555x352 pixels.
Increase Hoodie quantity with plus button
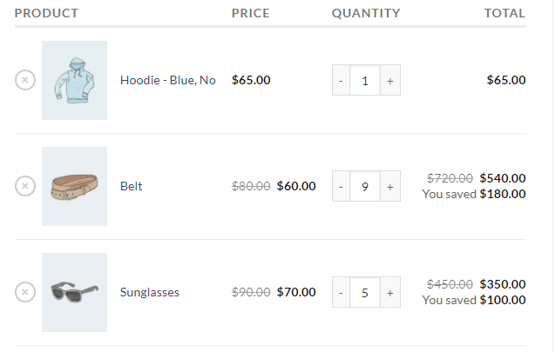[390, 80]
